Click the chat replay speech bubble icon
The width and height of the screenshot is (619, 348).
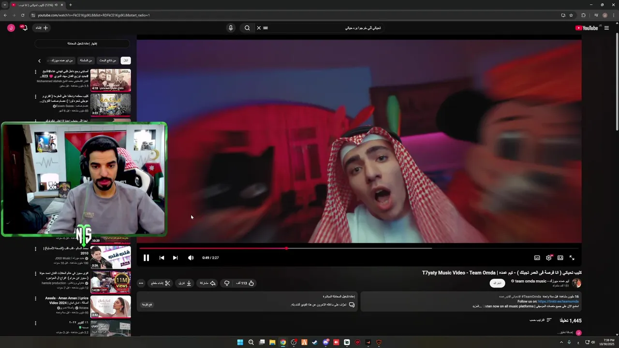[352, 304]
